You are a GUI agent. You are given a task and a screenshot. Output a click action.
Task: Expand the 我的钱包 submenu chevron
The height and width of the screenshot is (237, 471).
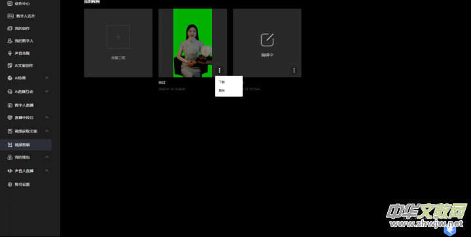pos(47,157)
